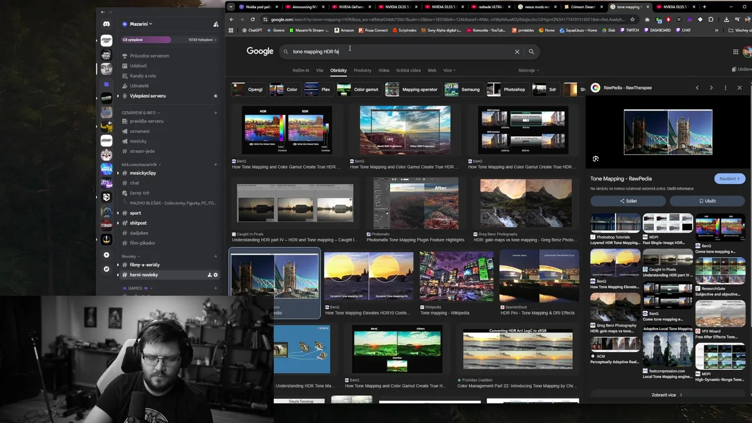Select the Opengl filter chip
Viewport: 752px width, 423px height.
pyautogui.click(x=248, y=89)
